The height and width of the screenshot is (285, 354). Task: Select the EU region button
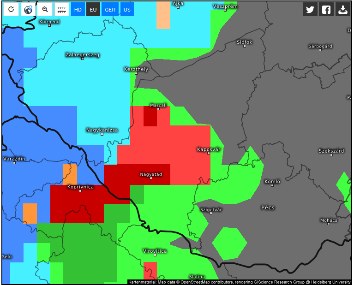click(x=93, y=10)
